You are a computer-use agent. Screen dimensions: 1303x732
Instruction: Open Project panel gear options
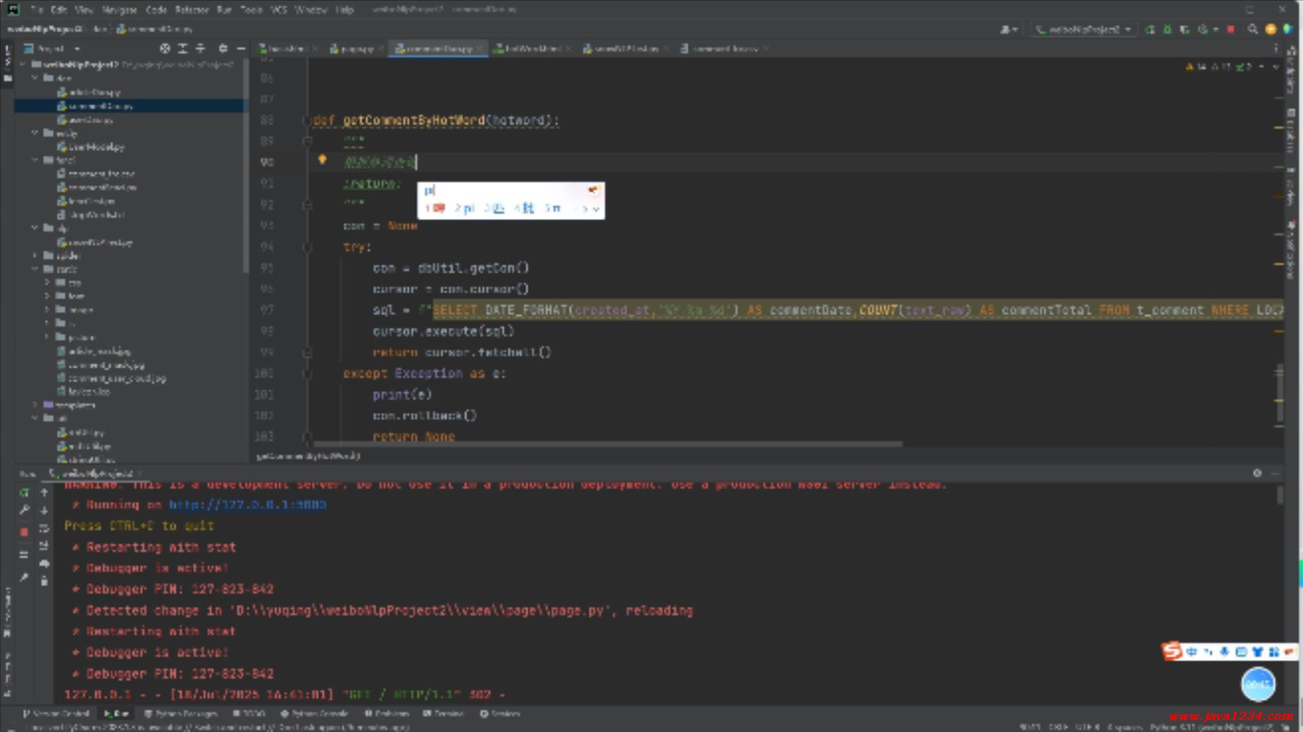click(223, 48)
